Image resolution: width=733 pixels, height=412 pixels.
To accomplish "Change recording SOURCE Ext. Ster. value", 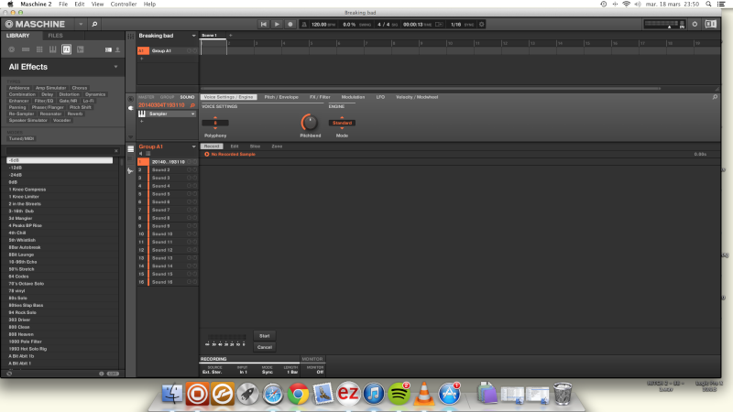I will tap(213, 373).
